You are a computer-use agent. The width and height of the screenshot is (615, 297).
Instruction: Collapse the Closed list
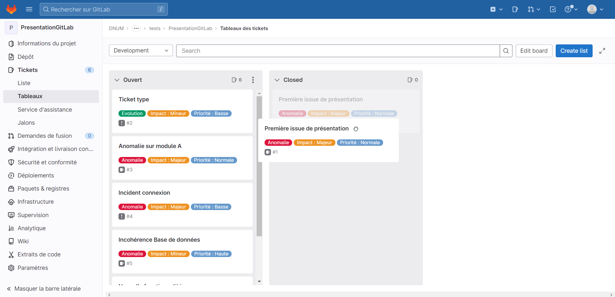(277, 80)
